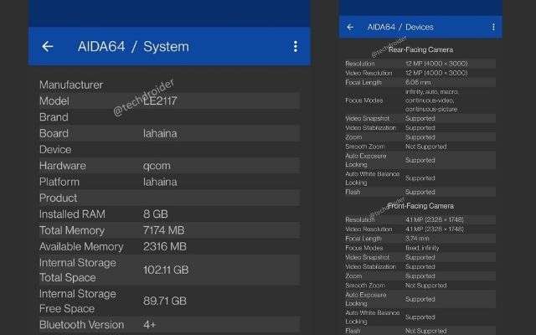The width and height of the screenshot is (536, 335).
Task: Click the Available Memory value '2316 MB'
Action: pos(165,246)
